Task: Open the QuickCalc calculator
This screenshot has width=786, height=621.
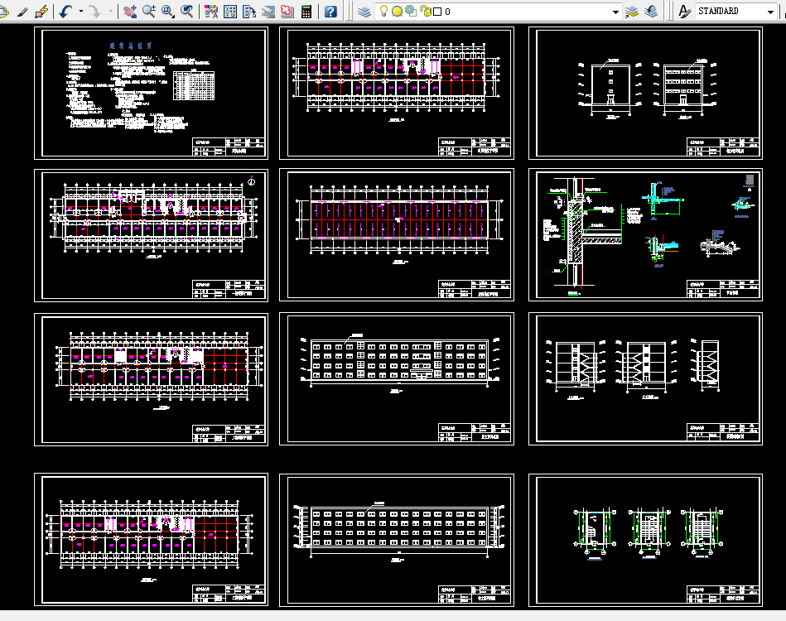Action: [306, 11]
